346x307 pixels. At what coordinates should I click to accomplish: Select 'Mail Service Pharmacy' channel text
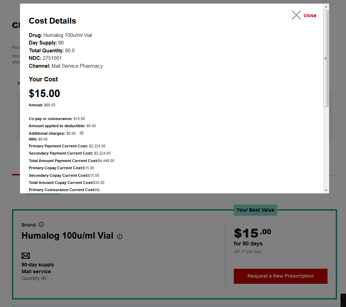(x=77, y=66)
